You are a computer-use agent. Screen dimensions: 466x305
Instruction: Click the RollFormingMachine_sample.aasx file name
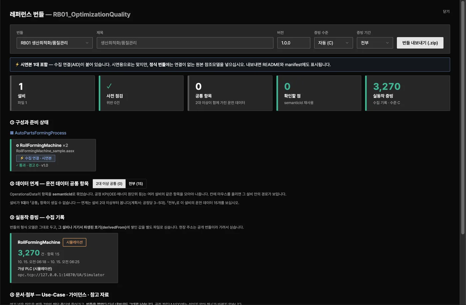45,151
